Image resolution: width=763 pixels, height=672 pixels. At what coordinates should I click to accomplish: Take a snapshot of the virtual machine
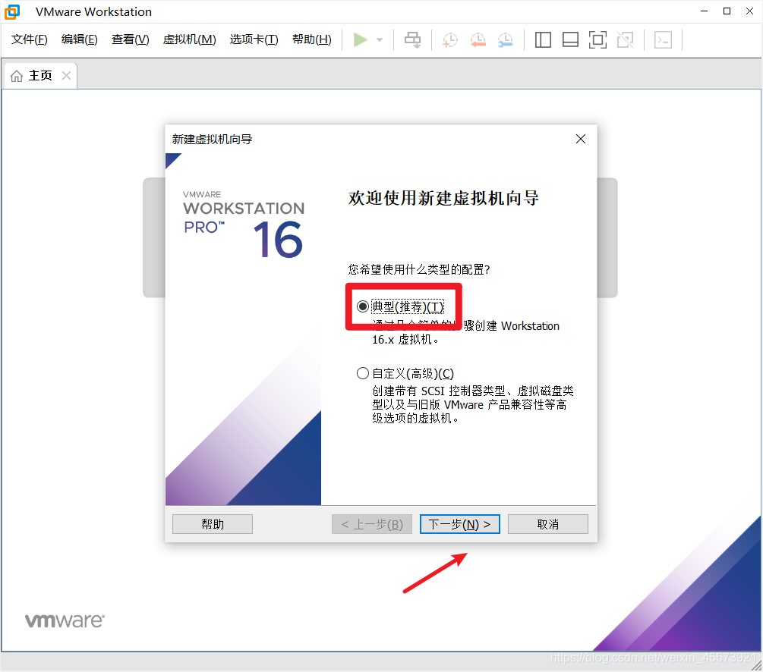tap(449, 39)
